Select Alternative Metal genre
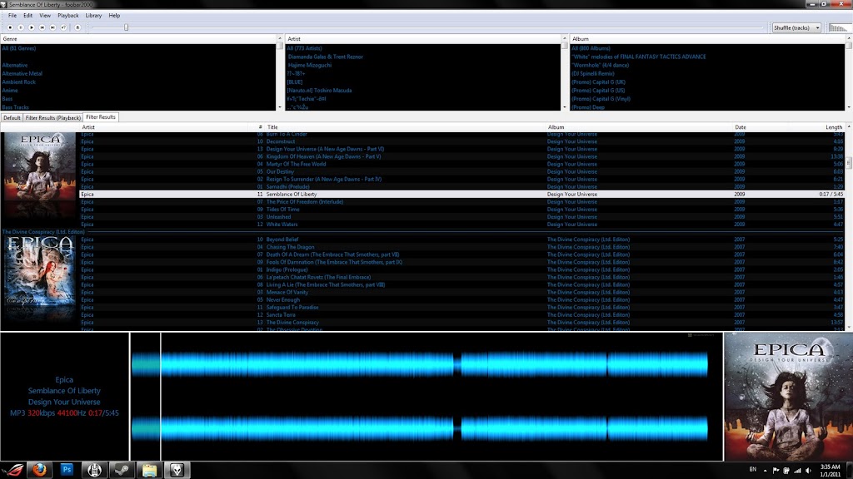Viewport: 853px width, 479px height. [22, 74]
